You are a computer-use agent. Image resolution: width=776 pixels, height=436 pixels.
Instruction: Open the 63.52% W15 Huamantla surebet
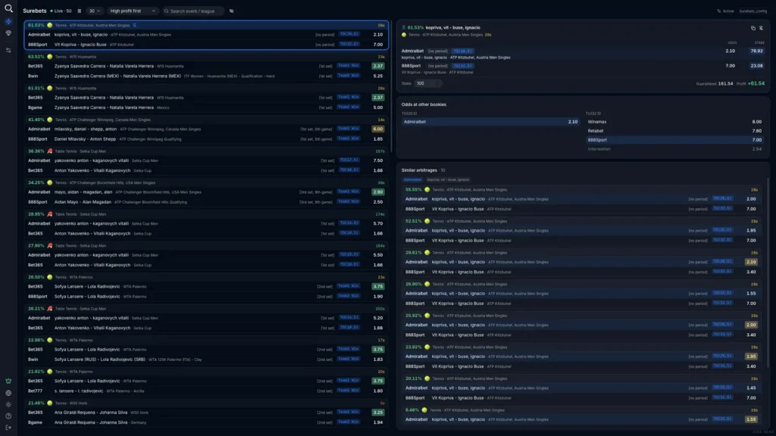pos(206,67)
